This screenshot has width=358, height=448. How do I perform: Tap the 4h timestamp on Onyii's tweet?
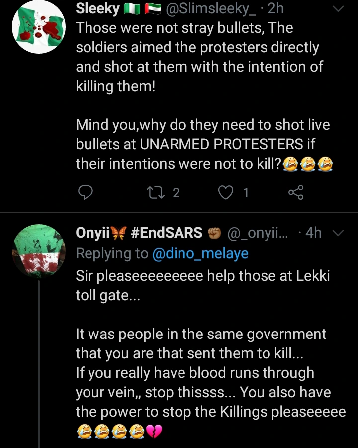pos(313,232)
